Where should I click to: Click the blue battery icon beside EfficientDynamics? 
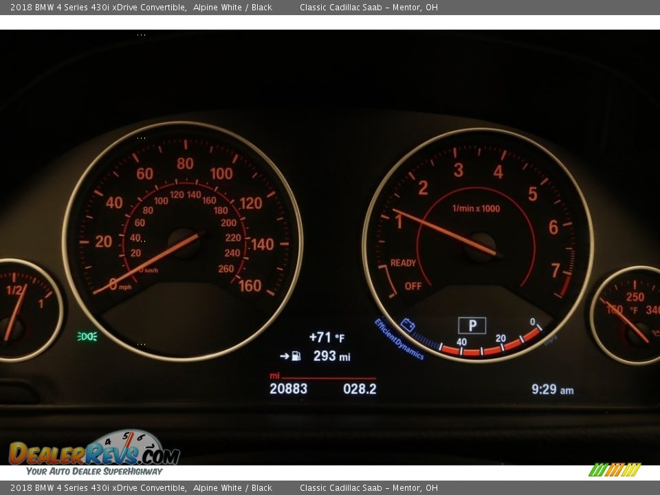[x=408, y=324]
